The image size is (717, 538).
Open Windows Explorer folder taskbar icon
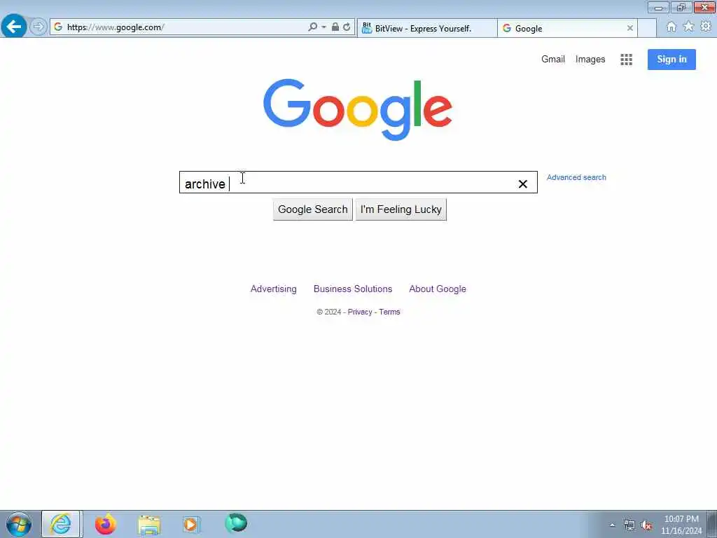pyautogui.click(x=149, y=525)
